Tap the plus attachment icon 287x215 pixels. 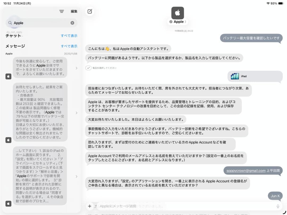[x=90, y=206]
